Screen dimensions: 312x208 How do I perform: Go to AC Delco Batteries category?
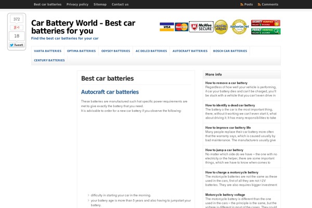click(151, 51)
